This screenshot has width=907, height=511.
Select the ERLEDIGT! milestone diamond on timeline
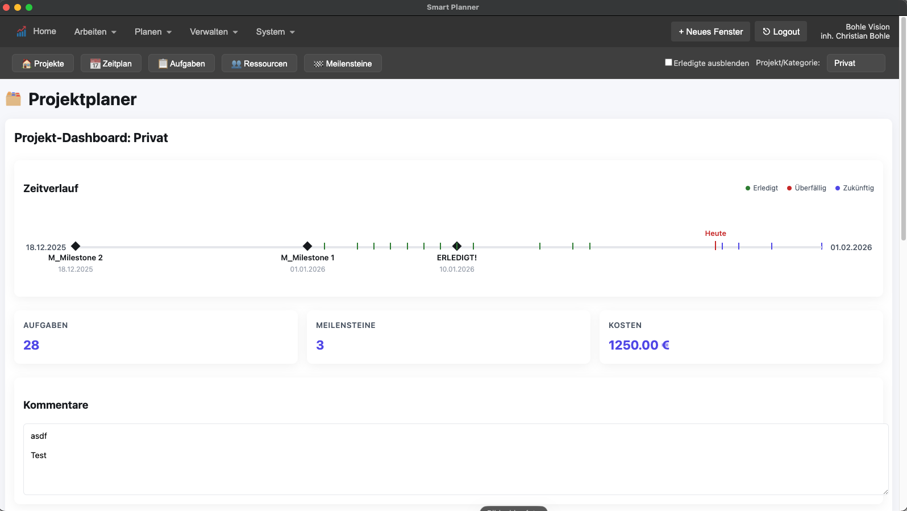457,246
